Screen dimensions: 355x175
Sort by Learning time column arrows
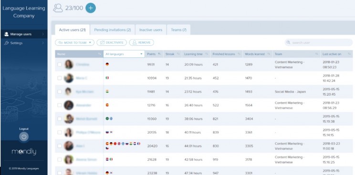point(207,54)
